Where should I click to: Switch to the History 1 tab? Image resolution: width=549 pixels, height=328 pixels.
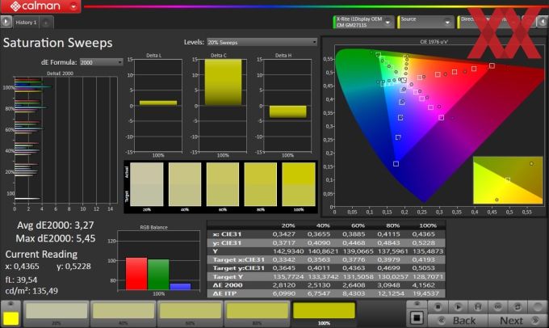pos(26,23)
